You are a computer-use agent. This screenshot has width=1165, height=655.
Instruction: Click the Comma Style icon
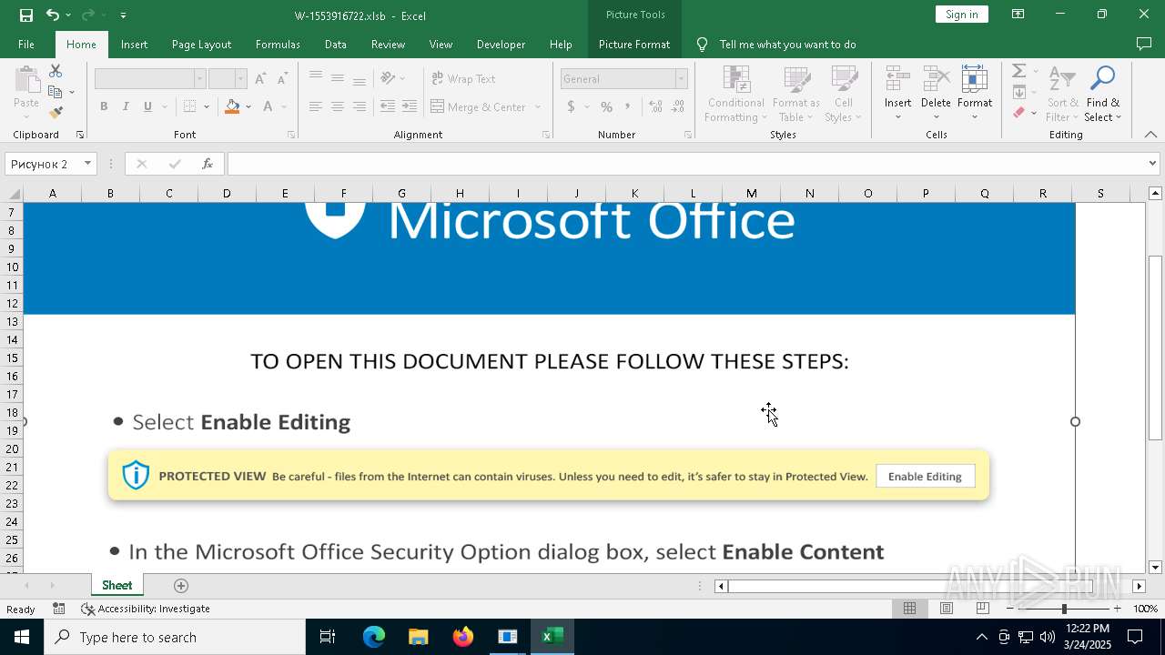(628, 106)
